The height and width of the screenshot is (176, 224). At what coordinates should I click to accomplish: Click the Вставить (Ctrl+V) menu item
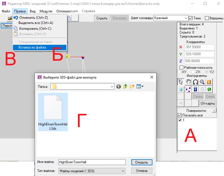point(40,34)
